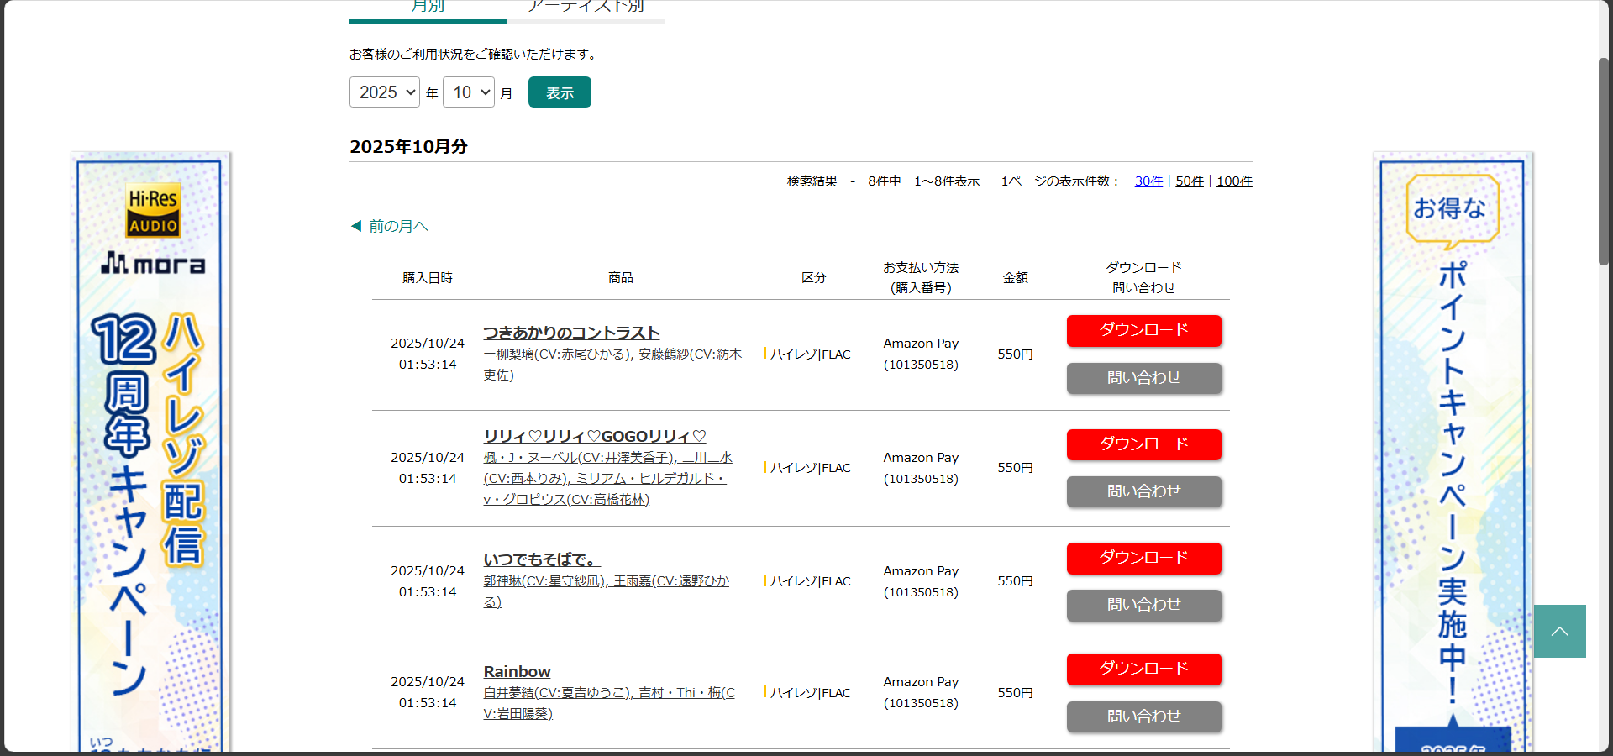Set items per page to 100件
The height and width of the screenshot is (756, 1613).
coord(1234,181)
